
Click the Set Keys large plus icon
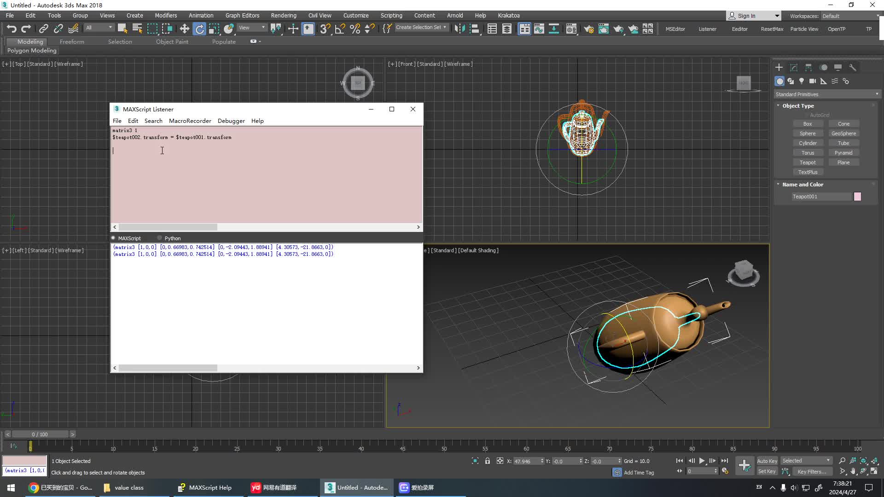744,466
